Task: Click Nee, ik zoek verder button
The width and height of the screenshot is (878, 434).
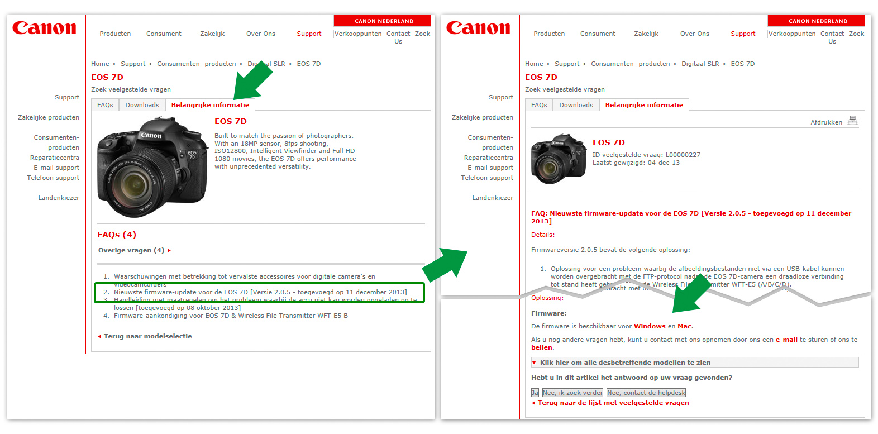Action: (x=572, y=393)
